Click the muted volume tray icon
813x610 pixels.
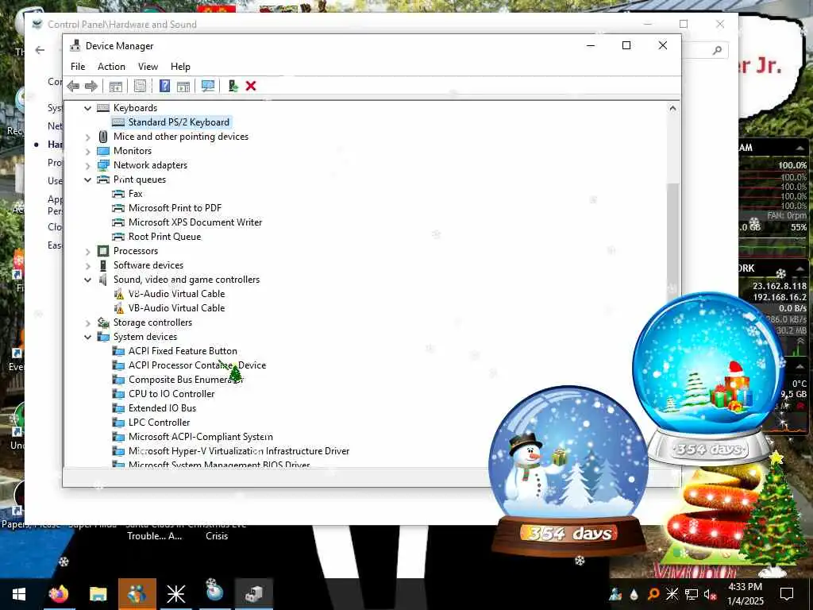click(710, 594)
